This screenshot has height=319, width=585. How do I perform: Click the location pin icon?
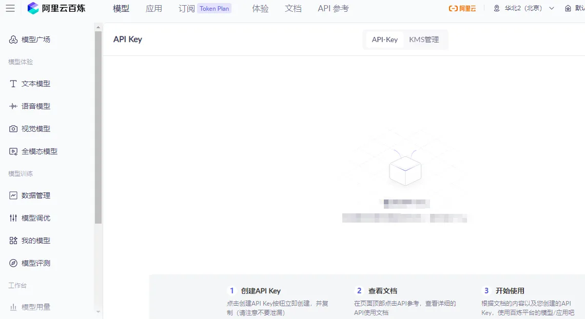point(497,8)
